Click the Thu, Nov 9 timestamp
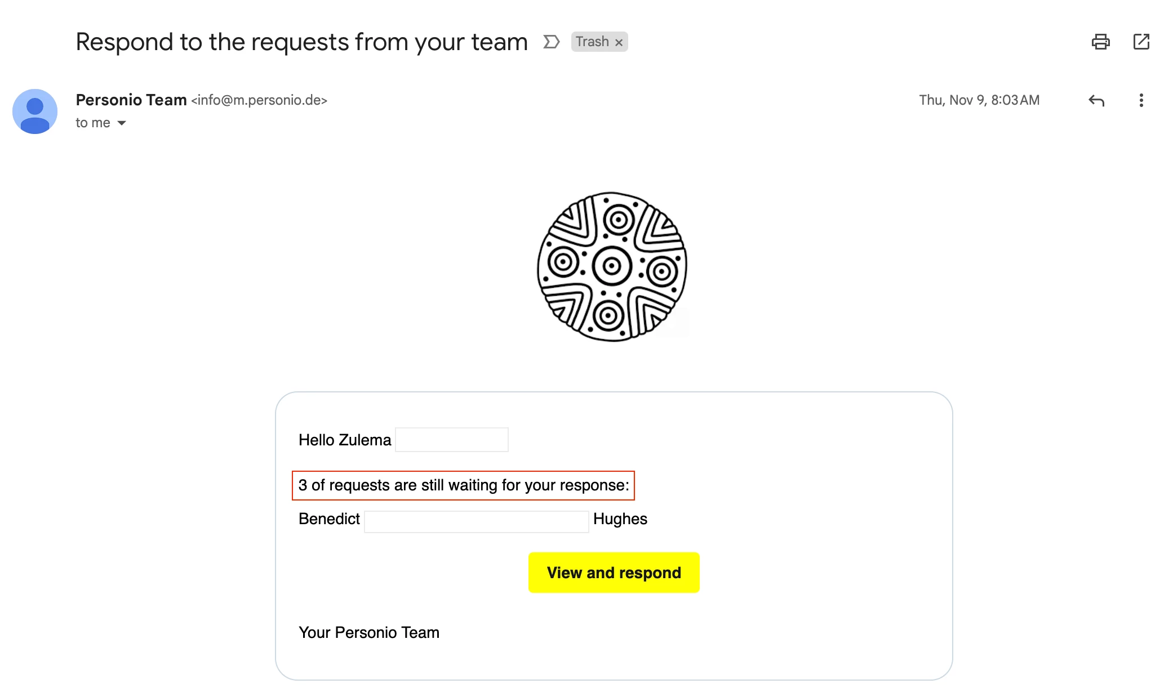The image size is (1173, 697). coord(979,100)
